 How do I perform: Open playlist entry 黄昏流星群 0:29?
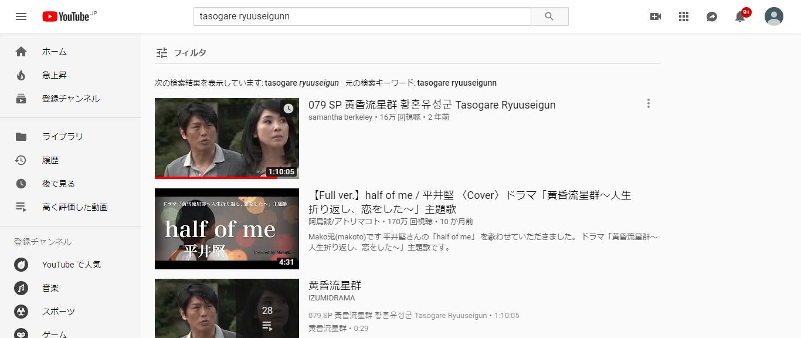click(338, 329)
